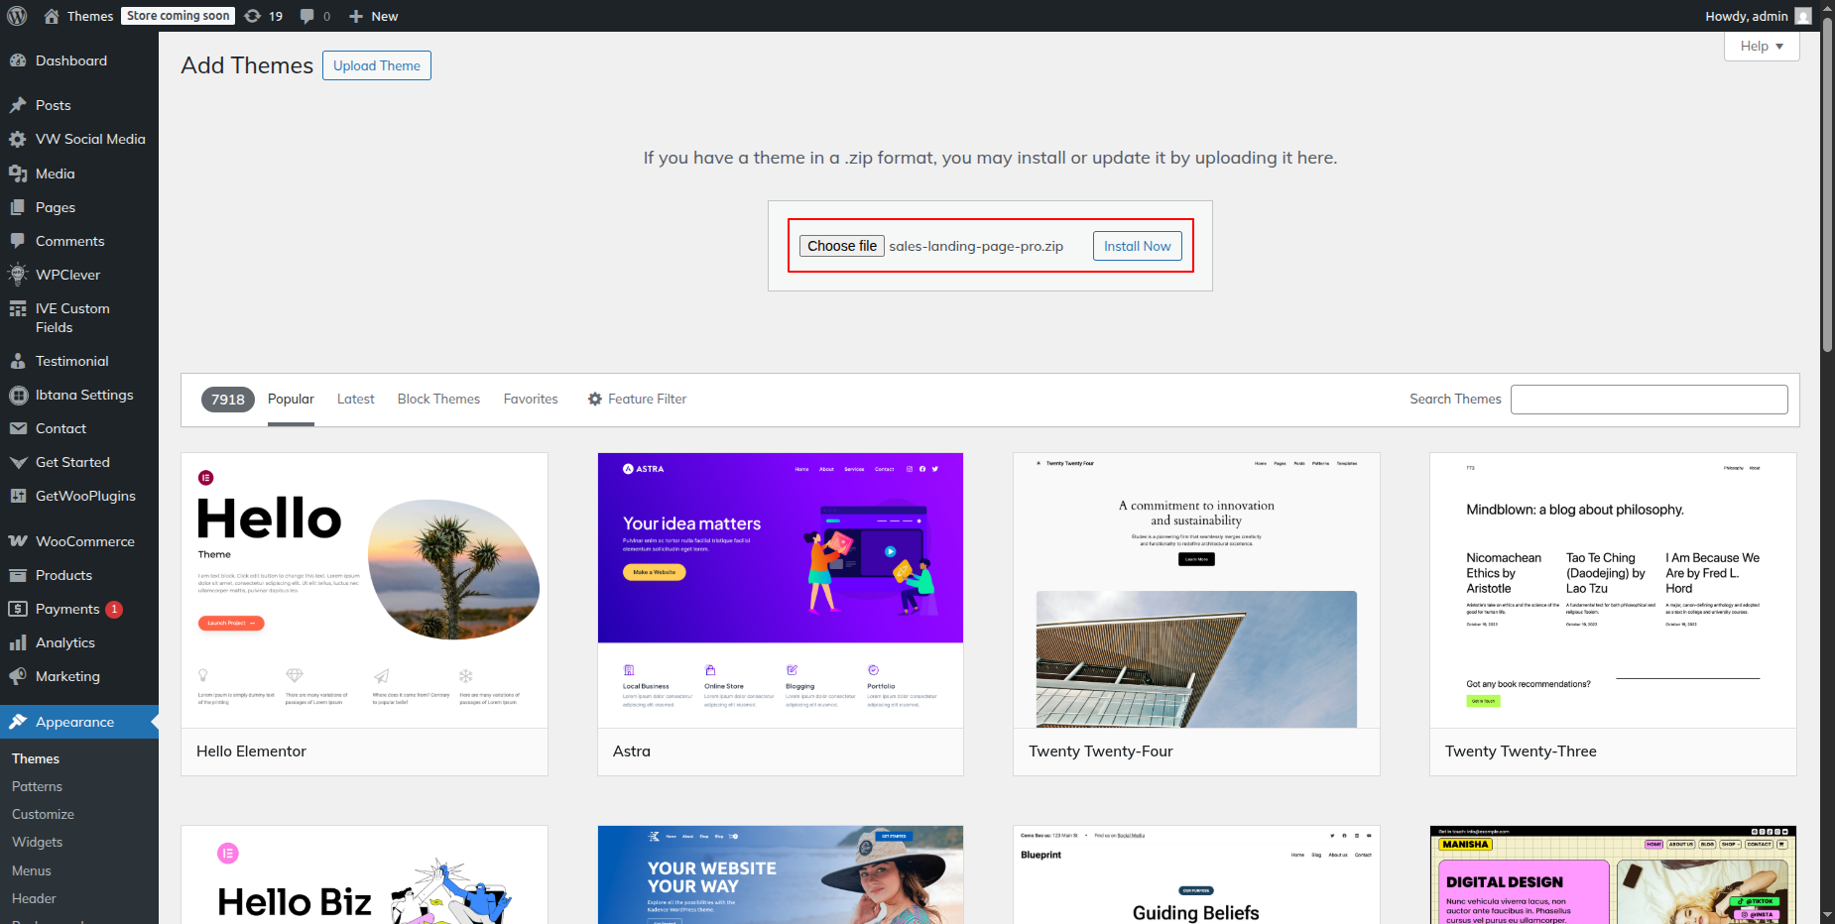Viewport: 1835px width, 924px height.
Task: Click the admin user avatar
Action: [x=1802, y=16]
